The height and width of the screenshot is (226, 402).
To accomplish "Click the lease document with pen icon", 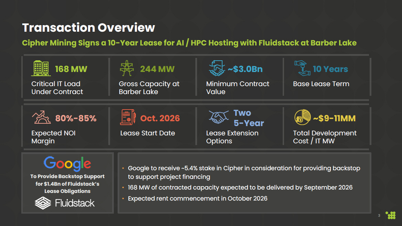I will tap(128, 117).
